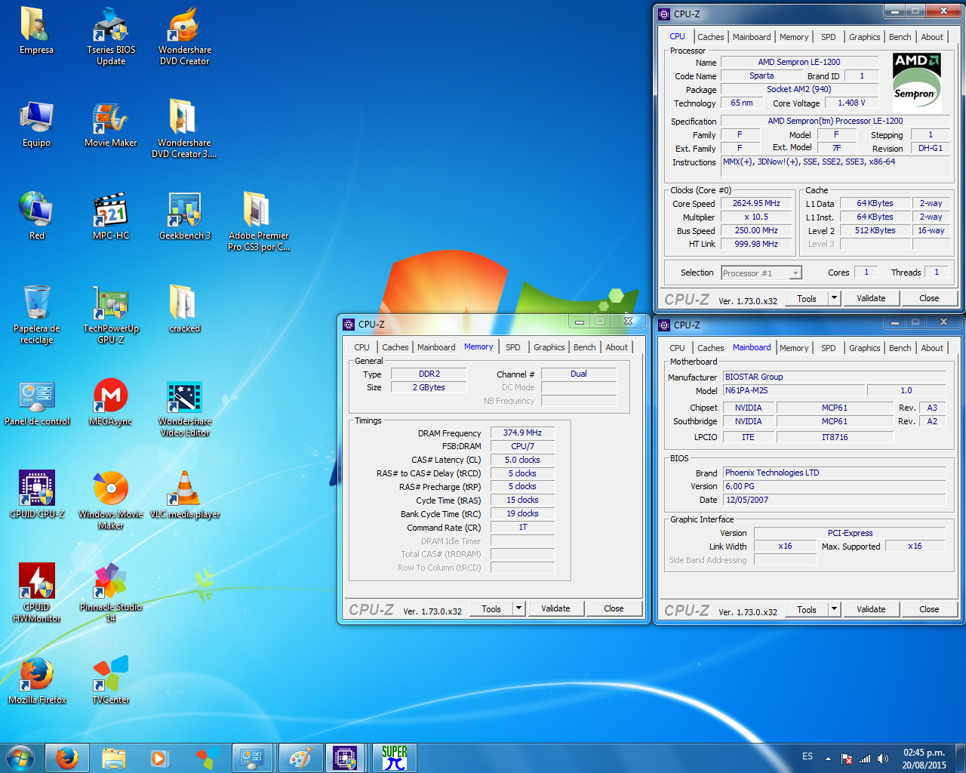
Task: Open Tools dropdown arrow in Mainboard window
Action: coord(834,609)
